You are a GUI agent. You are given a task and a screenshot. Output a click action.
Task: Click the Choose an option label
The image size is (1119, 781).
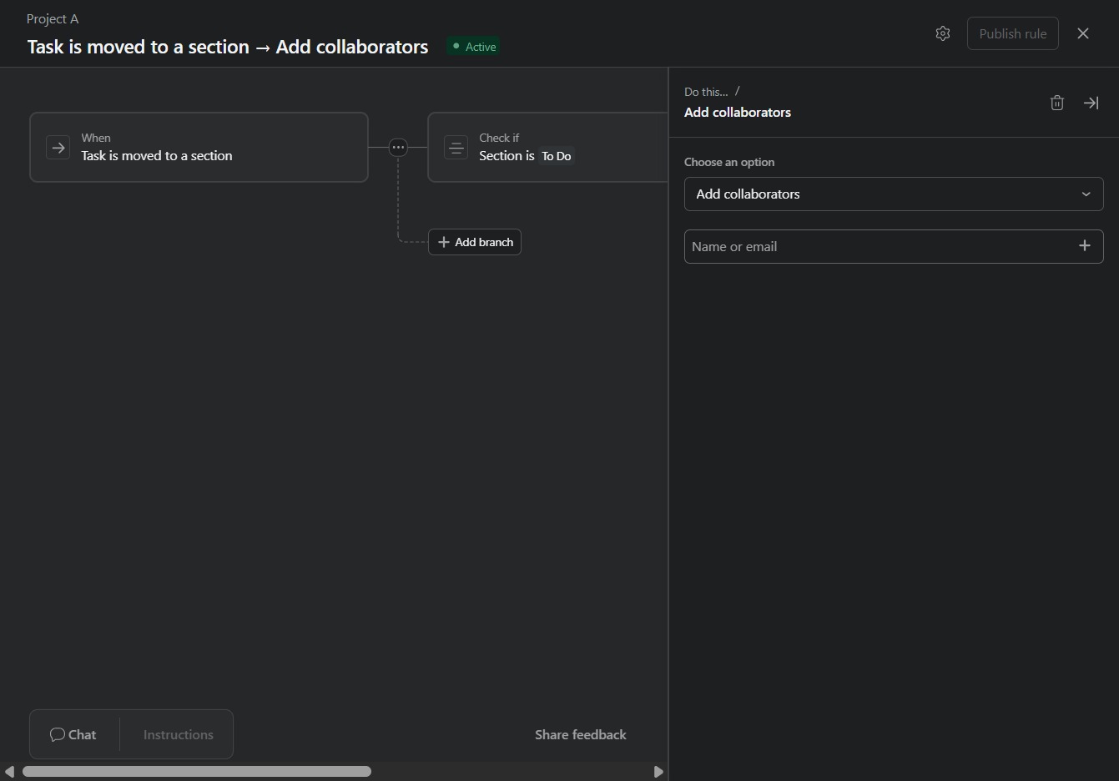tap(729, 162)
